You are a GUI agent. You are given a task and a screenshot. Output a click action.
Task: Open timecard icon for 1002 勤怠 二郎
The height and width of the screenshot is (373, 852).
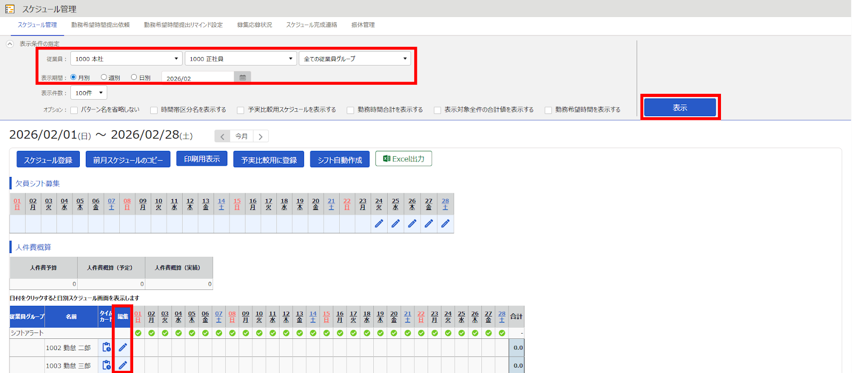tap(106, 347)
